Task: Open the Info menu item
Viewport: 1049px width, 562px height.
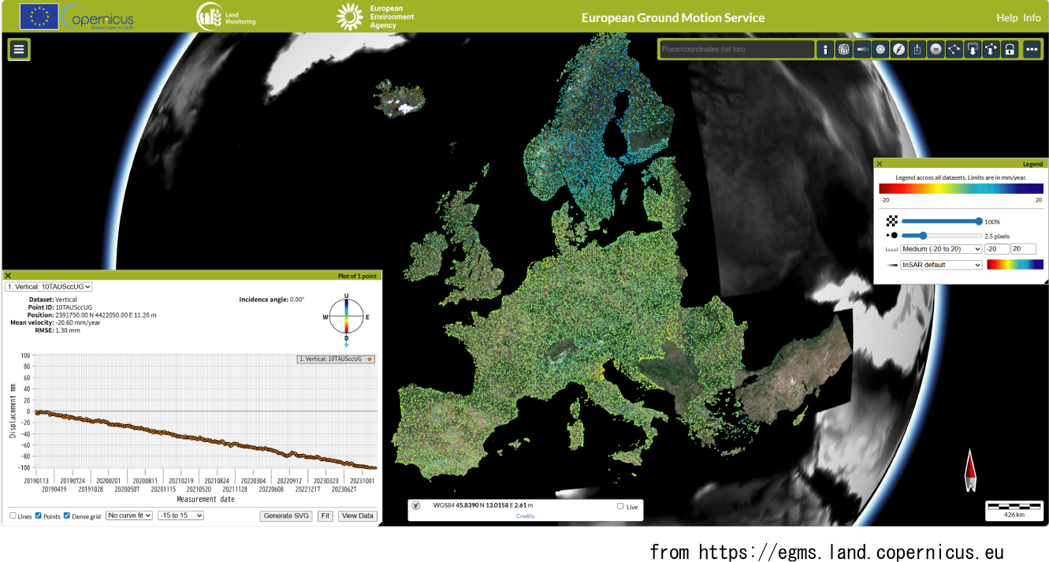Action: click(1032, 17)
